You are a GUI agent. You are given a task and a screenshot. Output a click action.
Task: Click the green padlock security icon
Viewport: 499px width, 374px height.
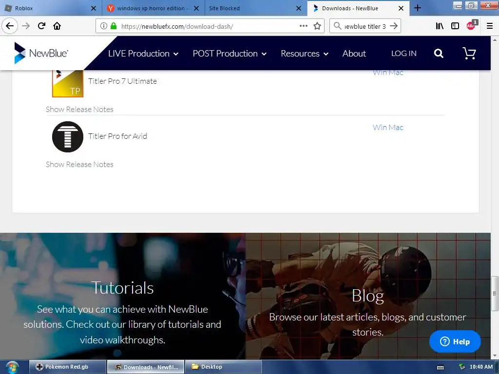pyautogui.click(x=113, y=26)
